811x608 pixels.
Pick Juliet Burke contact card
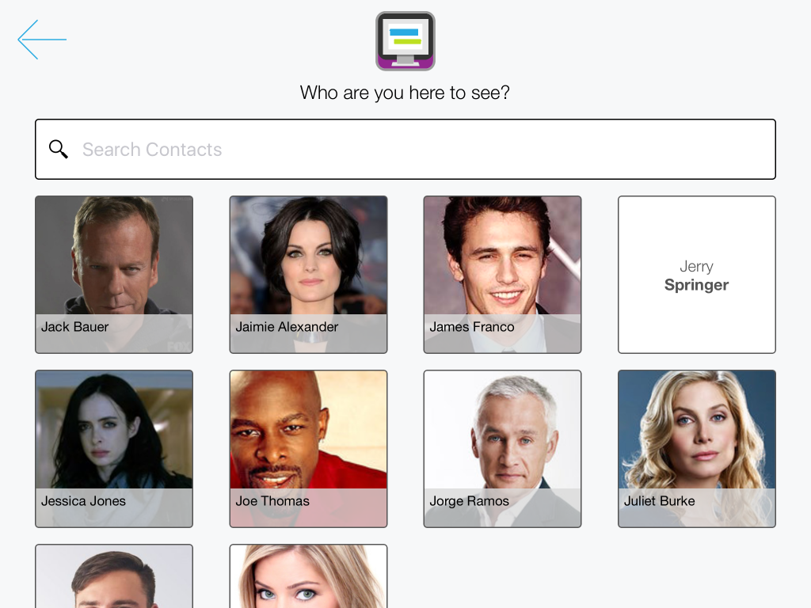tap(697, 449)
